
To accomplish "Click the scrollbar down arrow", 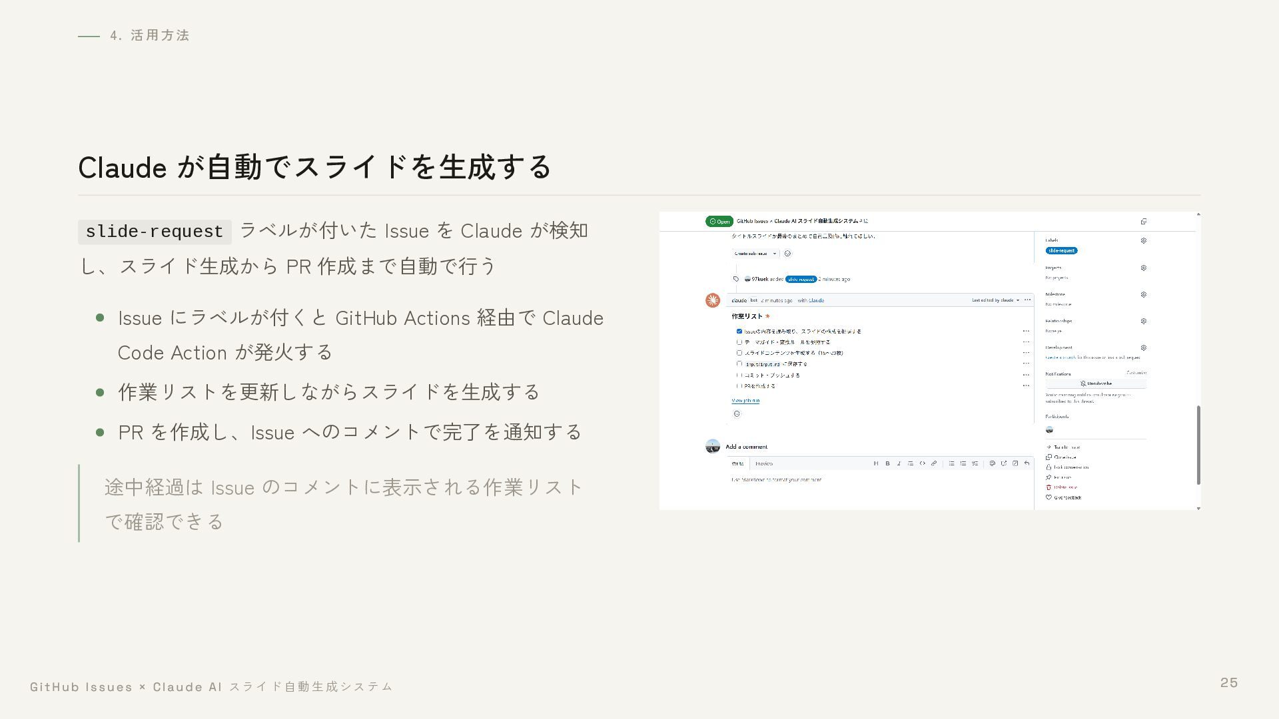I will (1198, 508).
